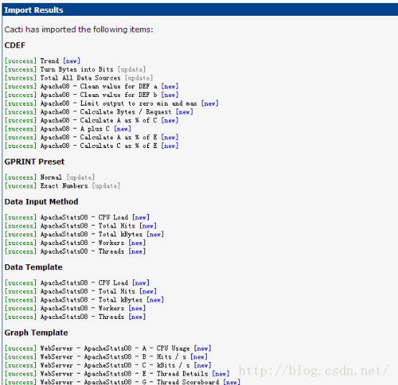398x385 pixels.
Task: Click the GPRINT Preset heading
Action: coord(34,162)
